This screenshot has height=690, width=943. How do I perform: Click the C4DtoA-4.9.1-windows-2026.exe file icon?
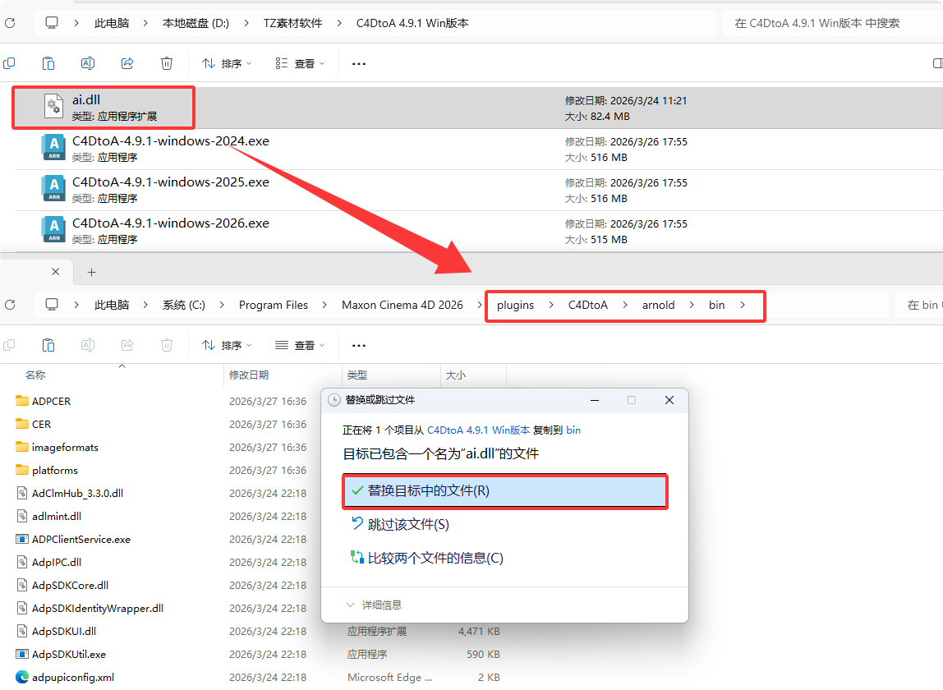(53, 229)
